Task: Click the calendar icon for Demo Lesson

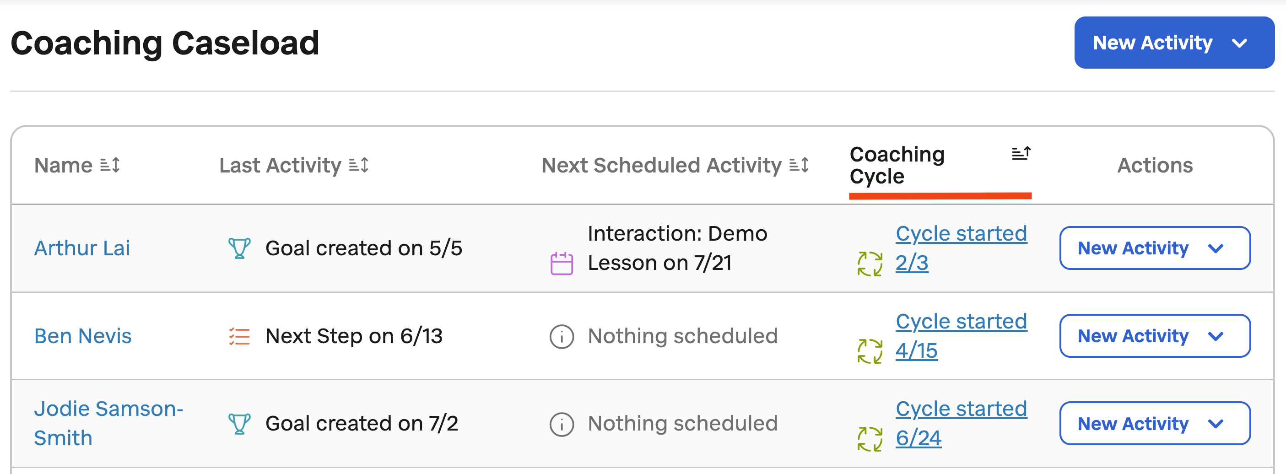Action: (x=562, y=263)
